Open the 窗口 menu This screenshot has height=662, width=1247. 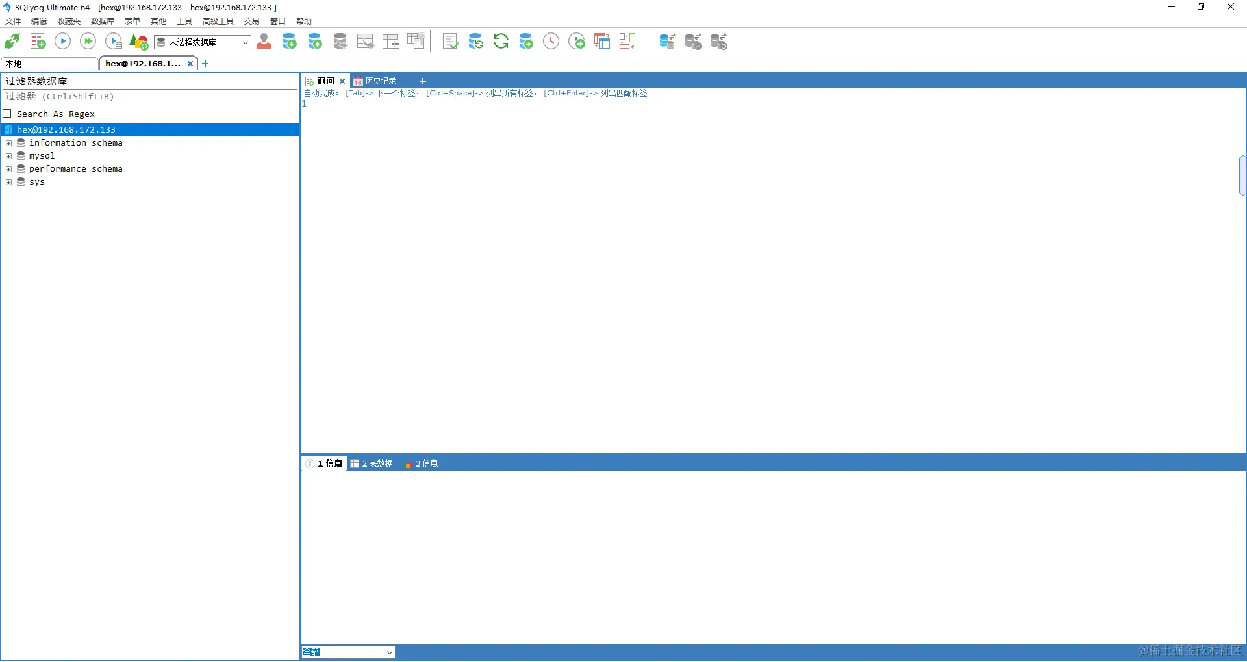pyautogui.click(x=278, y=21)
